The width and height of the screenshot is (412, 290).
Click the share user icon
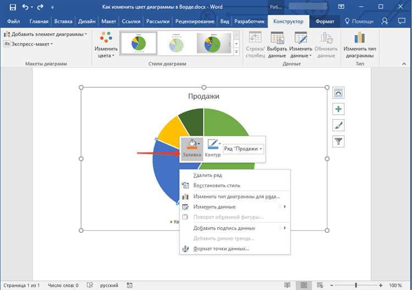click(x=385, y=21)
